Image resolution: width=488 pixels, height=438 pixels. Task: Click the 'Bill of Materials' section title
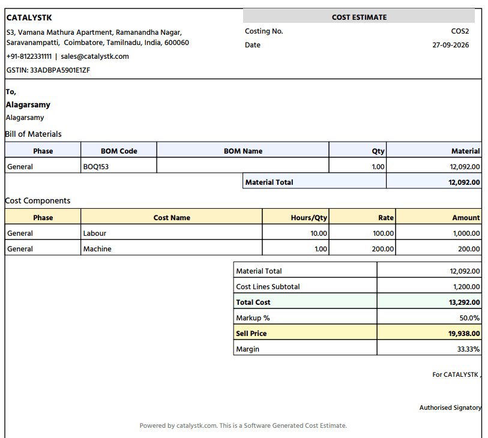click(x=33, y=134)
